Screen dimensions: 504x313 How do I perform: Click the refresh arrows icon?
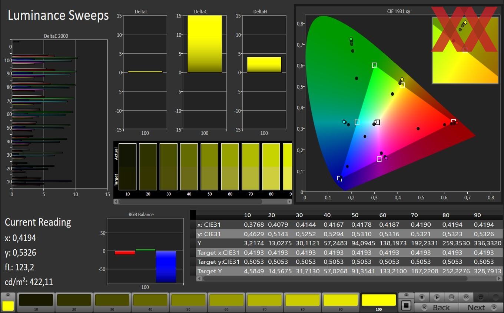point(481,297)
